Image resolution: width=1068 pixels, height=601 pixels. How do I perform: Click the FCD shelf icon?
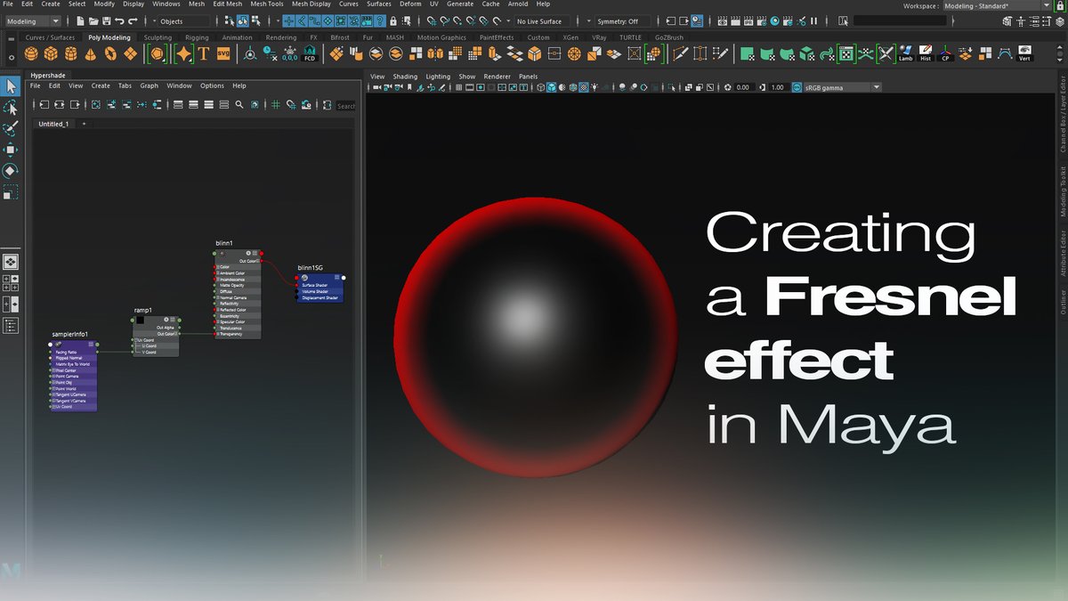[310, 54]
